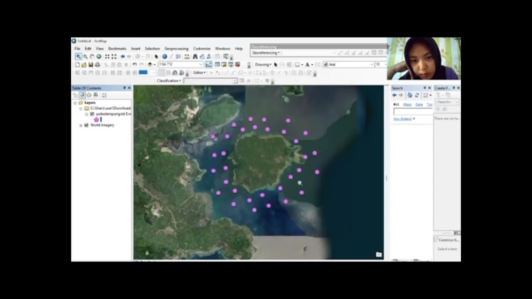Switch TOC to List By Visibility

tap(89, 95)
